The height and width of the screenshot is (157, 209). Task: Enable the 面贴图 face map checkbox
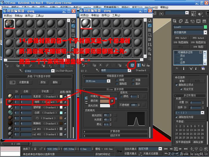pos(117,84)
